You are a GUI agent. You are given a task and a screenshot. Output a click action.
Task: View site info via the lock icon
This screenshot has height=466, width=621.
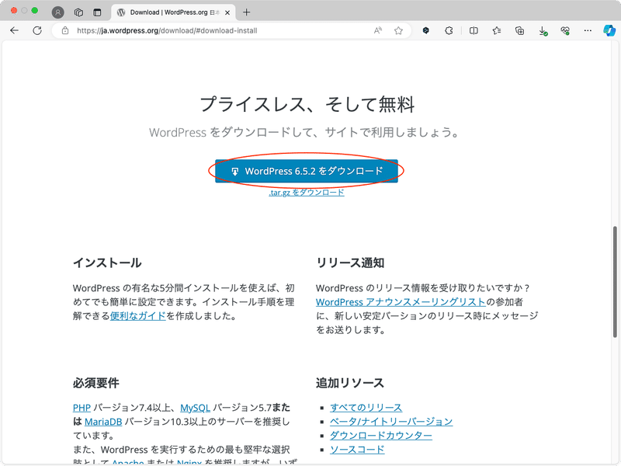[x=65, y=30]
